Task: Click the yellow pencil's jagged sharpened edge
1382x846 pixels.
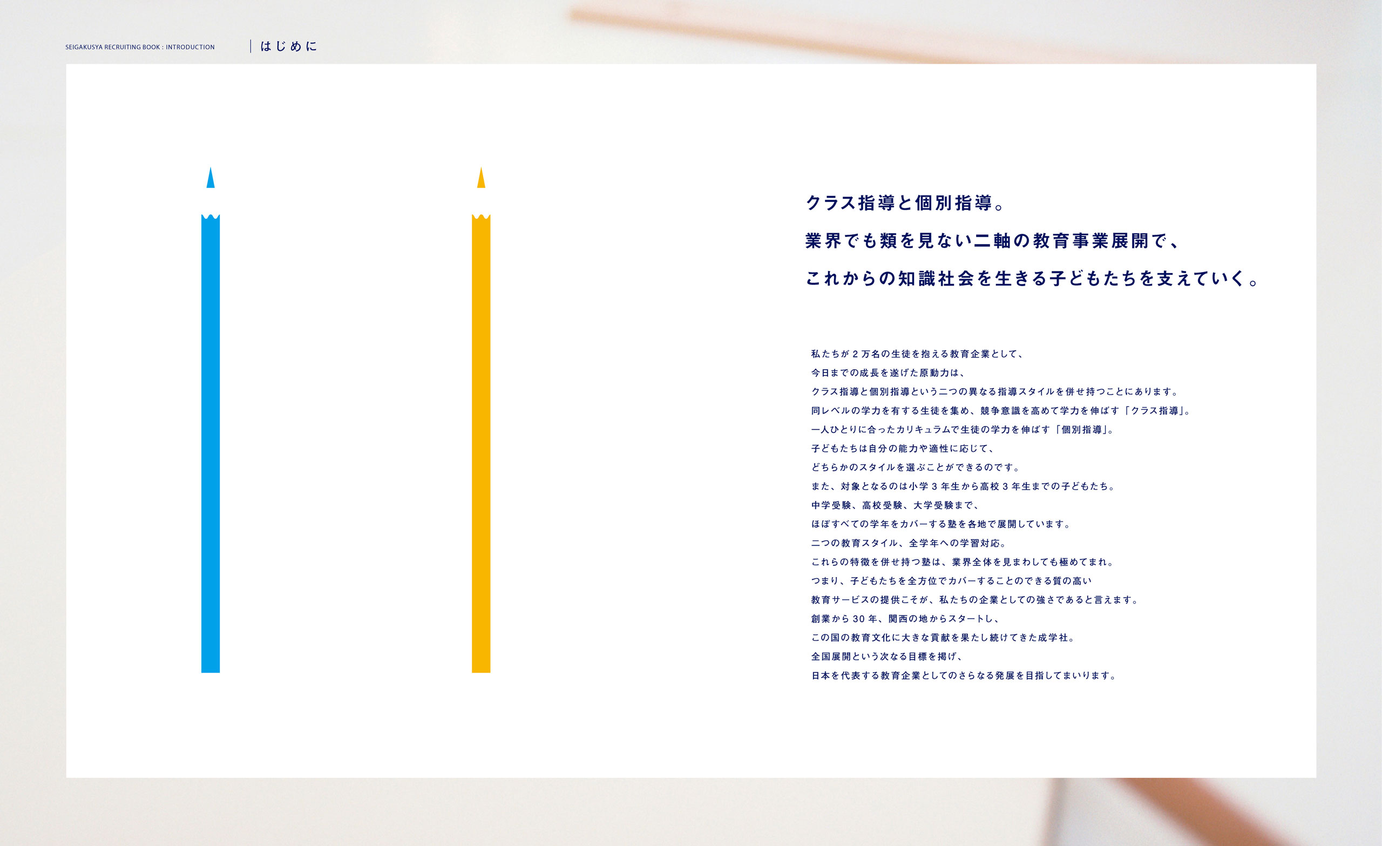Action: click(x=480, y=216)
